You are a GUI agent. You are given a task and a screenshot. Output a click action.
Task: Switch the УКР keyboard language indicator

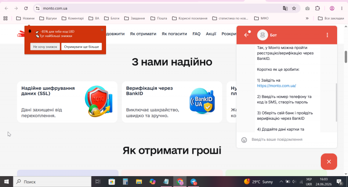tap(309, 182)
